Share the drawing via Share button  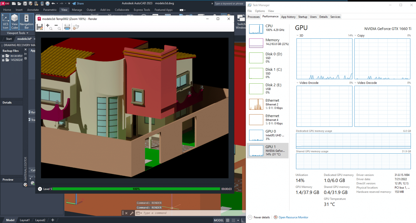[78, 4]
